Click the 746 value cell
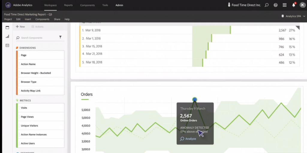 coord(281,47)
